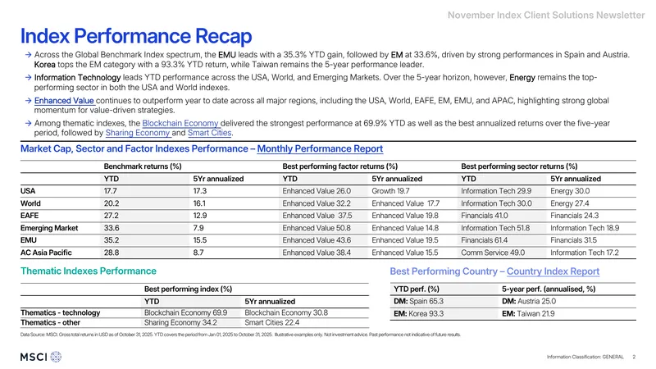Screen dimensions: 656x369
Task: Click the Thematic Indexes Performance heading
Action: coord(89,271)
